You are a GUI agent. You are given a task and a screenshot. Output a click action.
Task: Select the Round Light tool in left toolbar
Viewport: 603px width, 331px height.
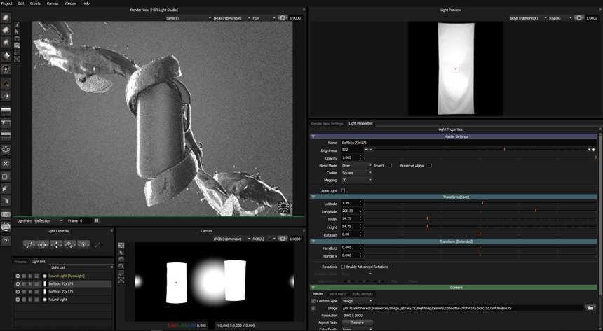point(6,17)
